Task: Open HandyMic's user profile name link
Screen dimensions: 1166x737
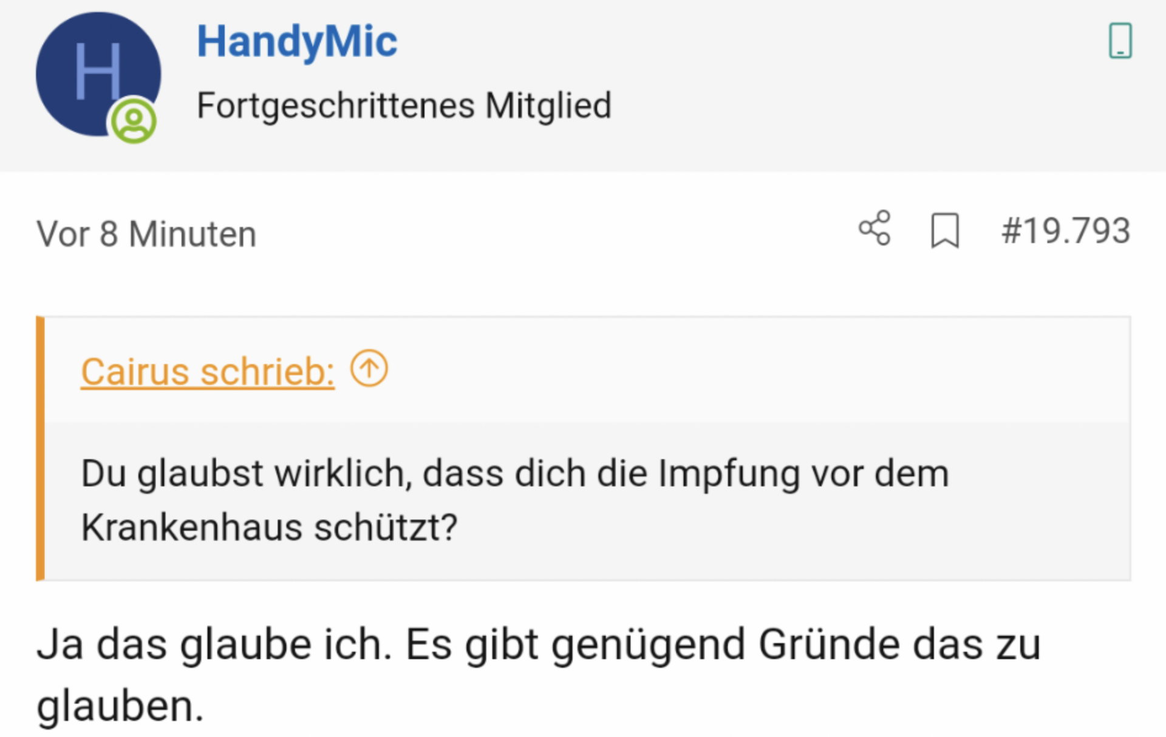Action: pos(297,42)
